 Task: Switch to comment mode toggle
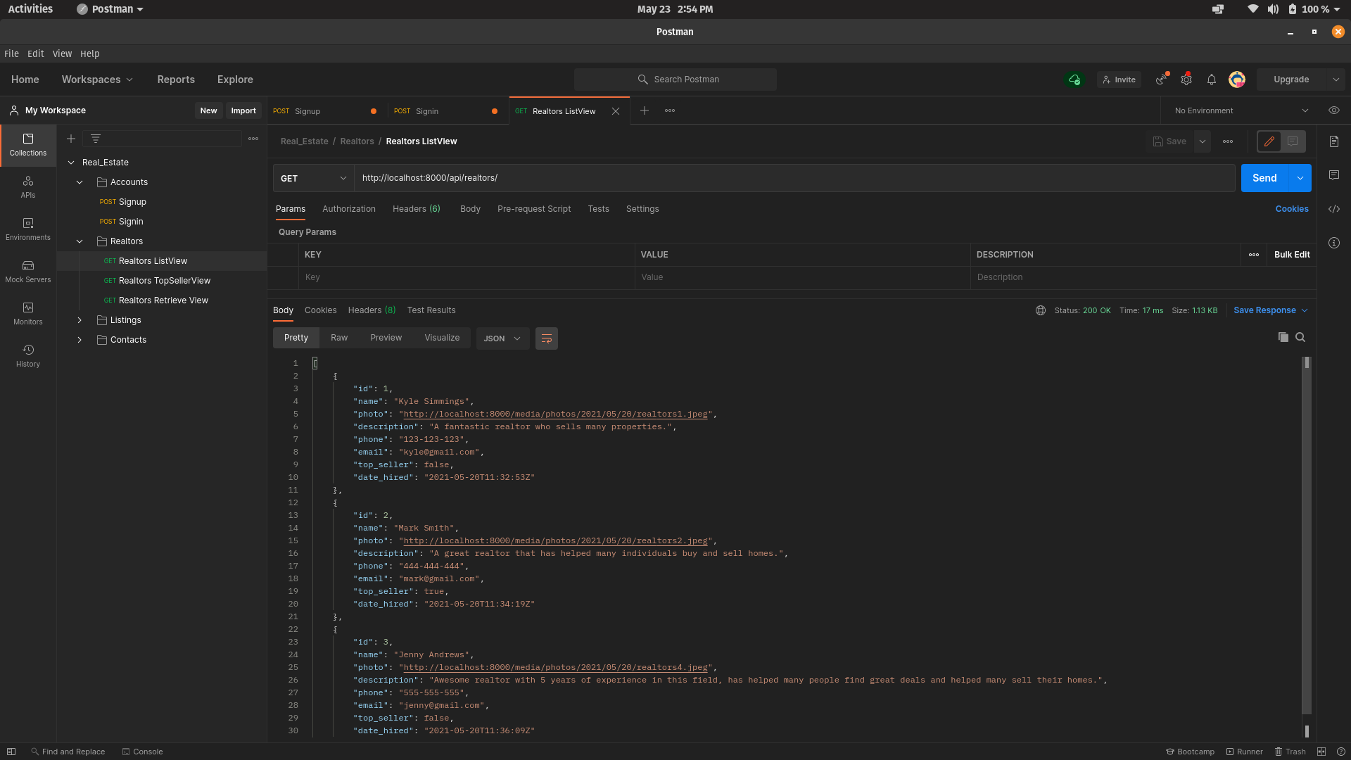[1293, 141]
